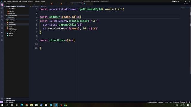
Task: Open the Docker view in activity bar
Action: tap(2, 32)
